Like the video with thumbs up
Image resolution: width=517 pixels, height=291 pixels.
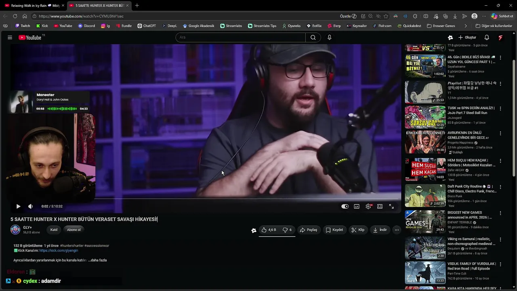[269, 230]
